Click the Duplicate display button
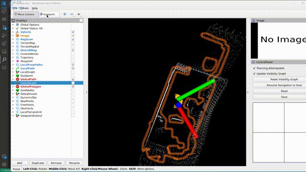The image size is (306, 172). (38, 163)
